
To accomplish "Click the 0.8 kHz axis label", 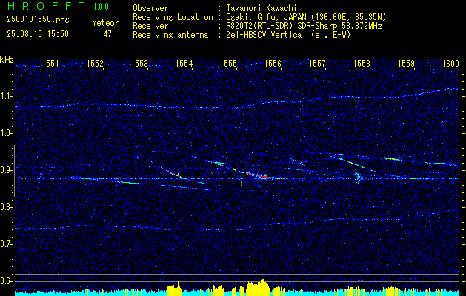I will 6,207.
